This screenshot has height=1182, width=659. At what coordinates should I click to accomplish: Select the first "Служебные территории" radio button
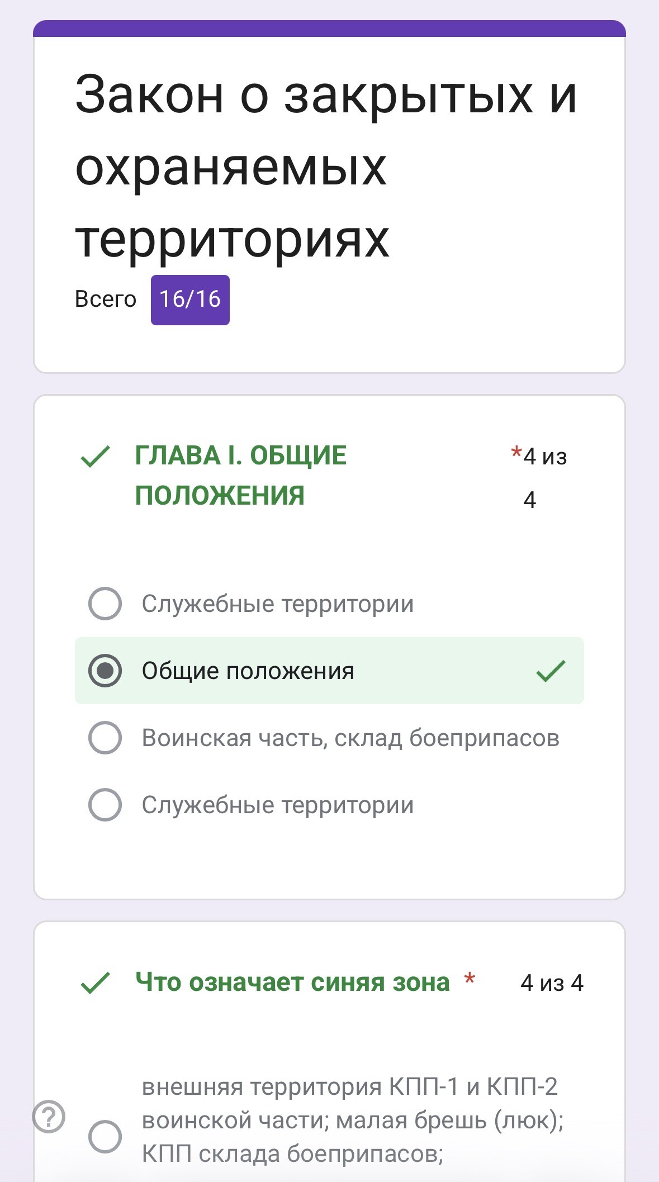coord(105,604)
